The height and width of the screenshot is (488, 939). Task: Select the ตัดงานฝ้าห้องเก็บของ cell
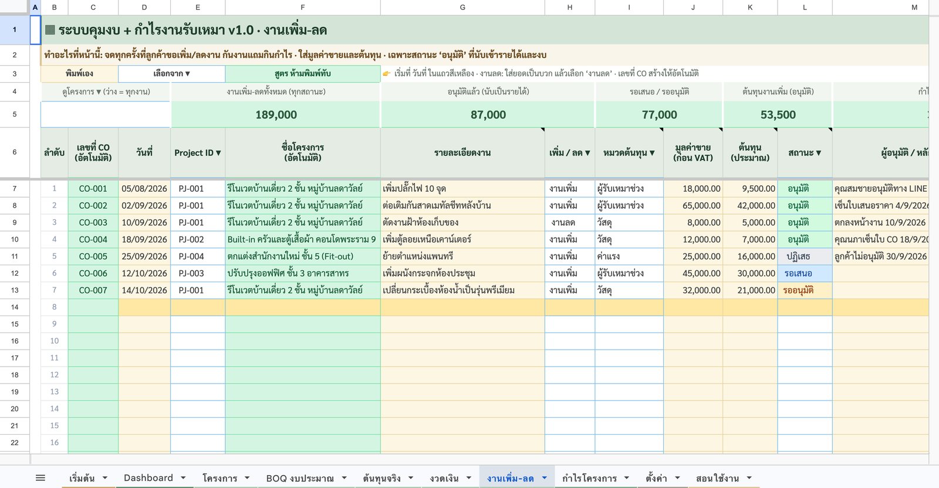[462, 222]
